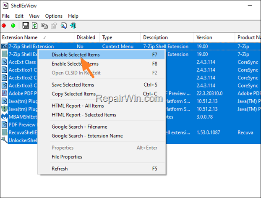Choose Disable Selected Items in context menu

pos(102,55)
